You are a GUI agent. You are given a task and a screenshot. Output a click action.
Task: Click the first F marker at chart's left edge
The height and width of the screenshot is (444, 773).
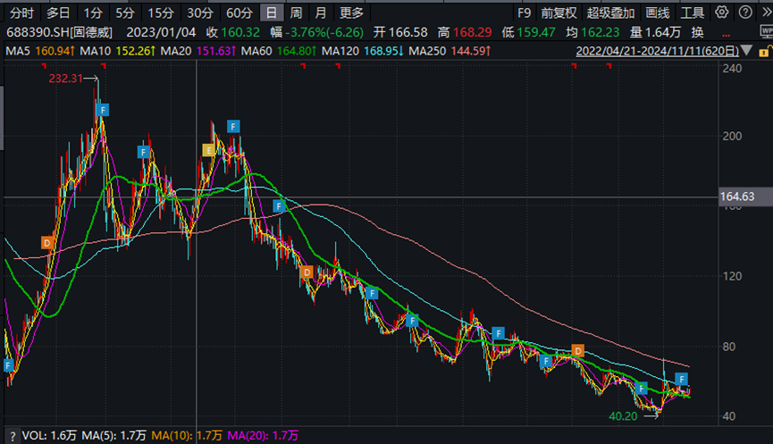click(x=8, y=365)
